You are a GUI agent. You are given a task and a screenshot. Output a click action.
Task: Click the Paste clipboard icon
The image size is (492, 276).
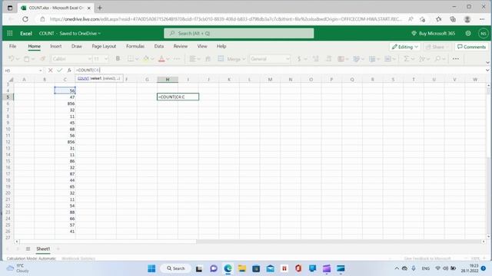pyautogui.click(x=27, y=59)
